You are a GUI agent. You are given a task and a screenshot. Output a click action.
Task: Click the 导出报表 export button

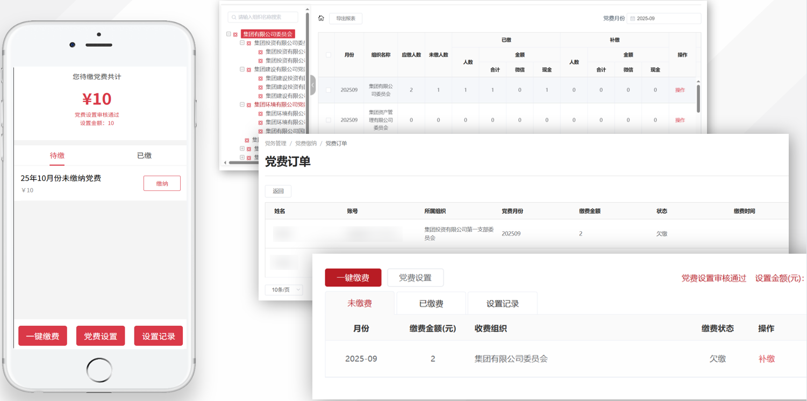346,18
